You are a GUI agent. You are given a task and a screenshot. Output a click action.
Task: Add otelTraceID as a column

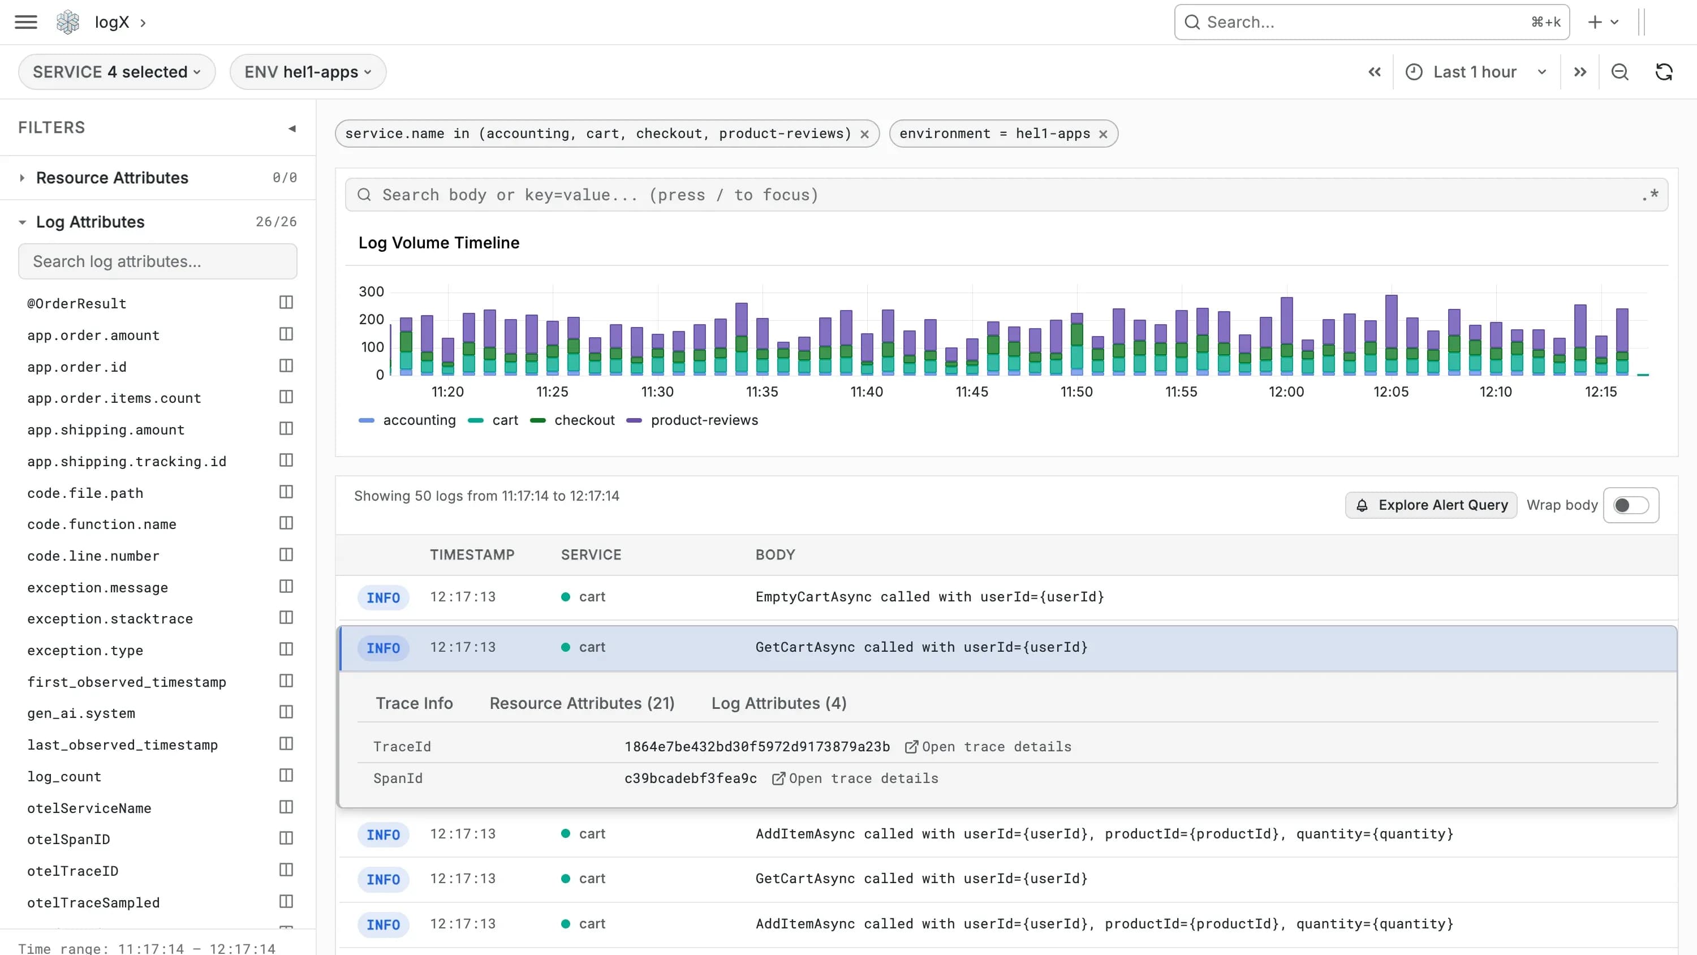pyautogui.click(x=286, y=870)
